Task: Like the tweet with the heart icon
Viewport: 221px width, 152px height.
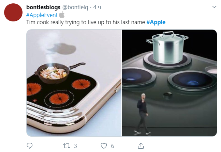Action: tap(103, 146)
